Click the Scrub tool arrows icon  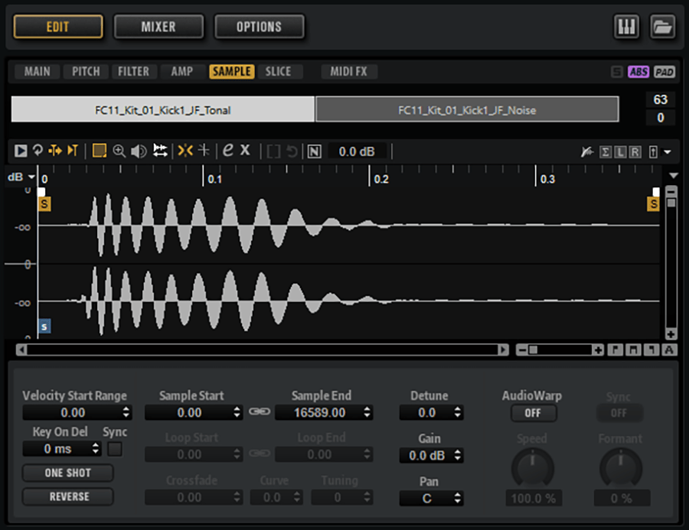(160, 151)
